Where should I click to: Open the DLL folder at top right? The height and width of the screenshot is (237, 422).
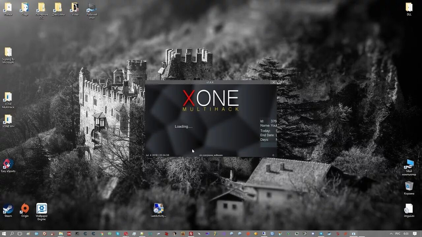point(409,9)
